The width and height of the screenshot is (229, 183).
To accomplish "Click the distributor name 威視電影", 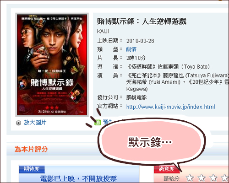I will (x=136, y=97).
